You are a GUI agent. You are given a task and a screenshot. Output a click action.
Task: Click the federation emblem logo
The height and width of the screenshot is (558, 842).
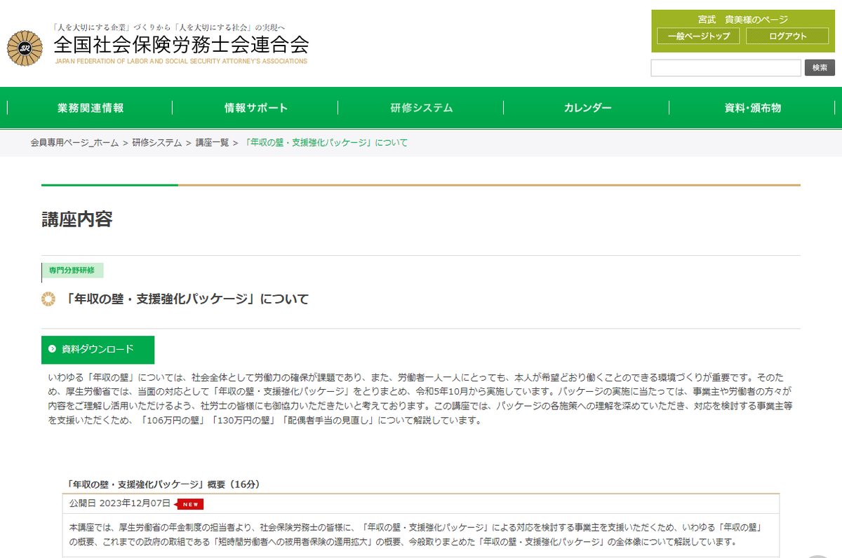[24, 47]
